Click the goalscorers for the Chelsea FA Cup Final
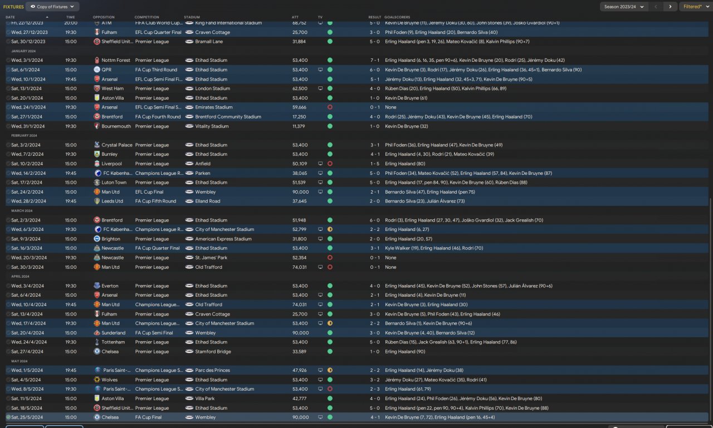 click(x=439, y=417)
